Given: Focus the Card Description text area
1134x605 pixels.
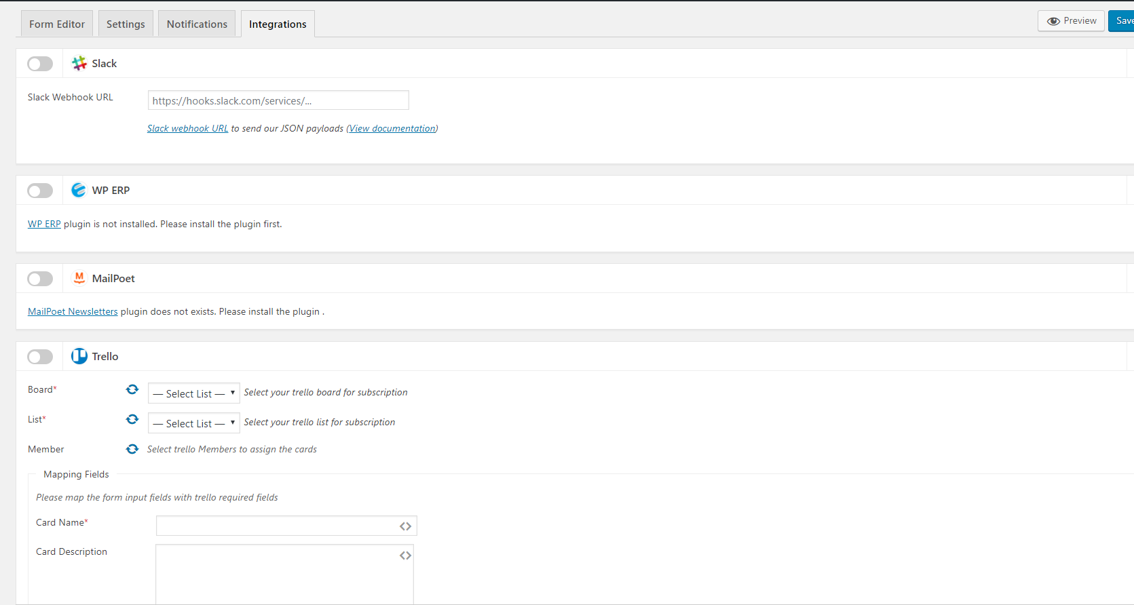Looking at the screenshot, I should 284,574.
